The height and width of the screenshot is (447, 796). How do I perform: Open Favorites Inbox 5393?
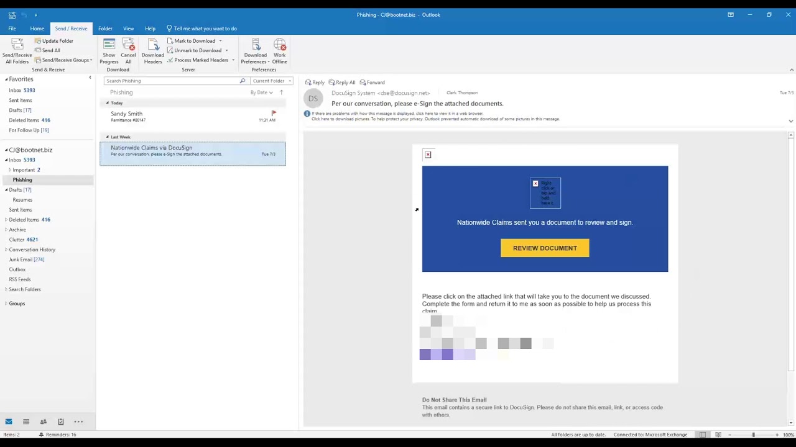[x=22, y=90]
